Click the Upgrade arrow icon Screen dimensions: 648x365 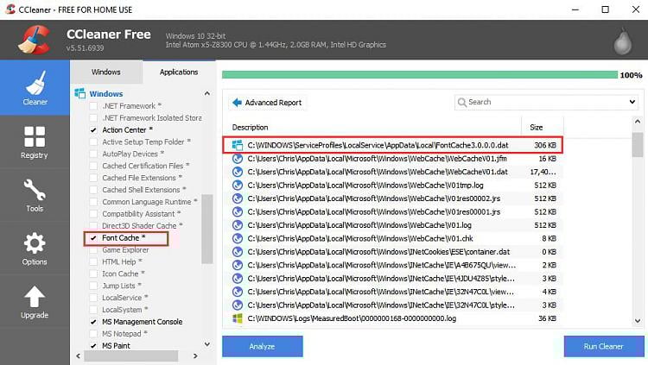(x=35, y=297)
